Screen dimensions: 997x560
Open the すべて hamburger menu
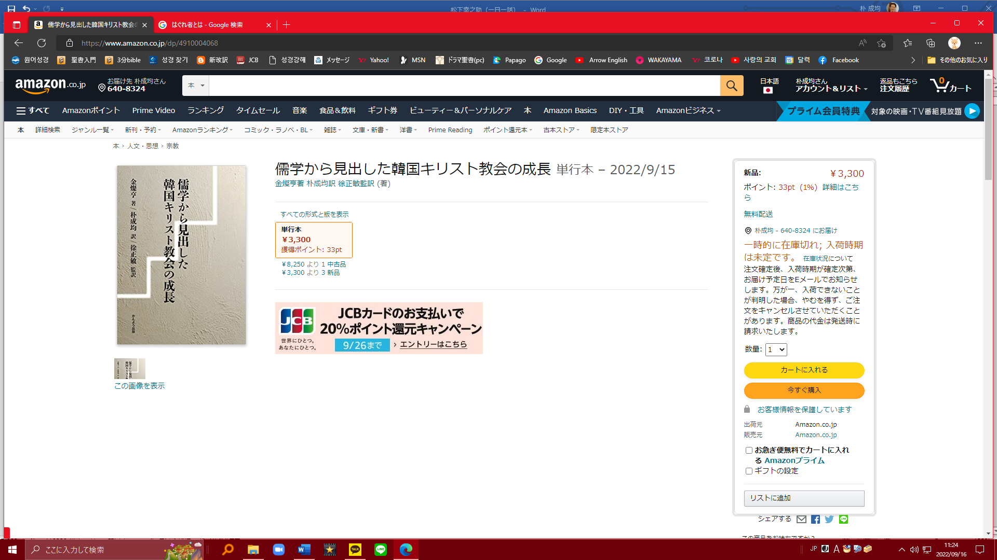[x=33, y=110]
